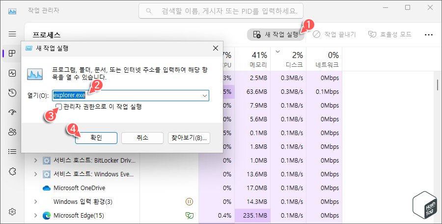Click the 2.5MB memory cell
This screenshot has height=224, width=442.
tap(252, 78)
